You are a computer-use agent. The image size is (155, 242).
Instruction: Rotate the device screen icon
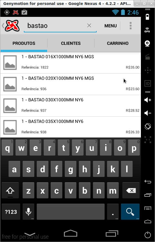coord(148,126)
